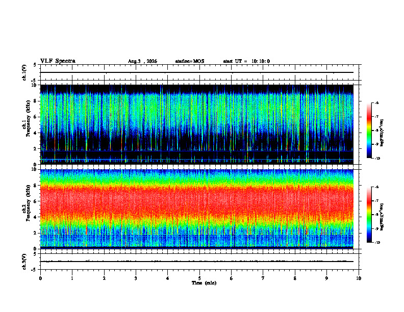Viewport: 404px width, 312px height.
Task: Click the "-10" label on ch.1 color bar
Action: pyautogui.click(x=377, y=159)
